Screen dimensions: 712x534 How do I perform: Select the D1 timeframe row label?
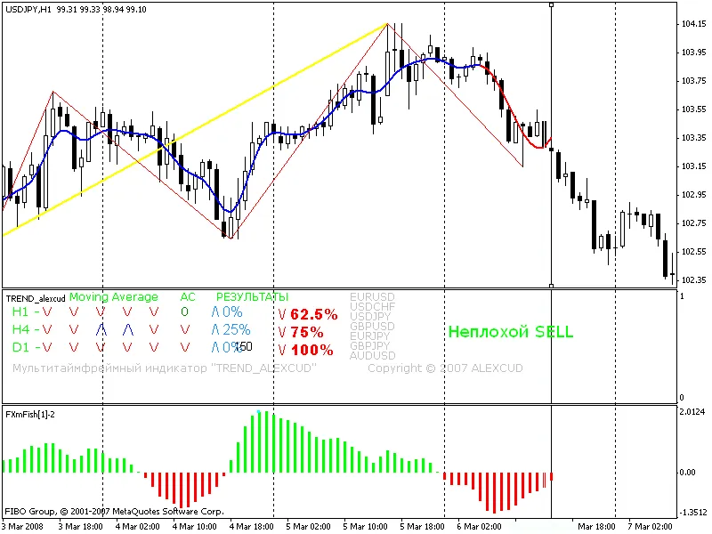click(20, 347)
